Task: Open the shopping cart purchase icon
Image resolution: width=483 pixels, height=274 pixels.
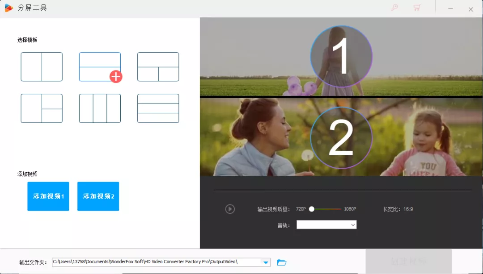Action: tap(417, 8)
